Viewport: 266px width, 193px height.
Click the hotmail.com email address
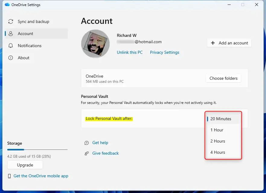click(x=139, y=42)
